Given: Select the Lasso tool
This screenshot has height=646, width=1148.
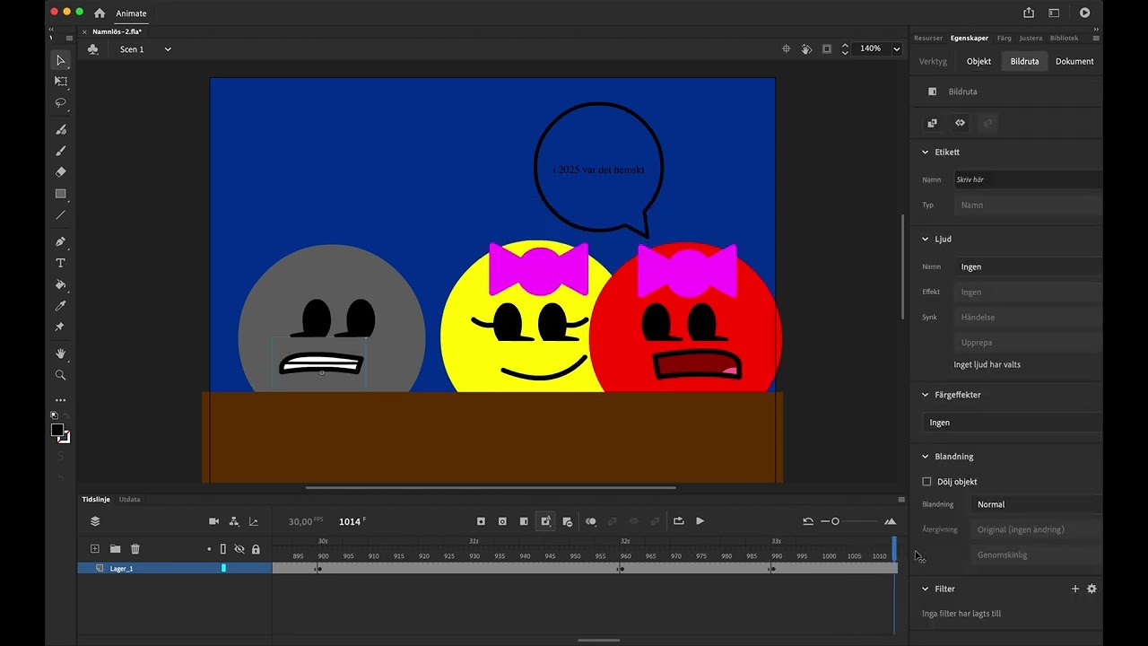Looking at the screenshot, I should pyautogui.click(x=61, y=103).
